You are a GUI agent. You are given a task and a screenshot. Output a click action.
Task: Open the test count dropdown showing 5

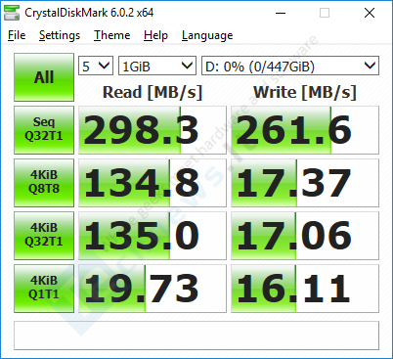point(96,66)
